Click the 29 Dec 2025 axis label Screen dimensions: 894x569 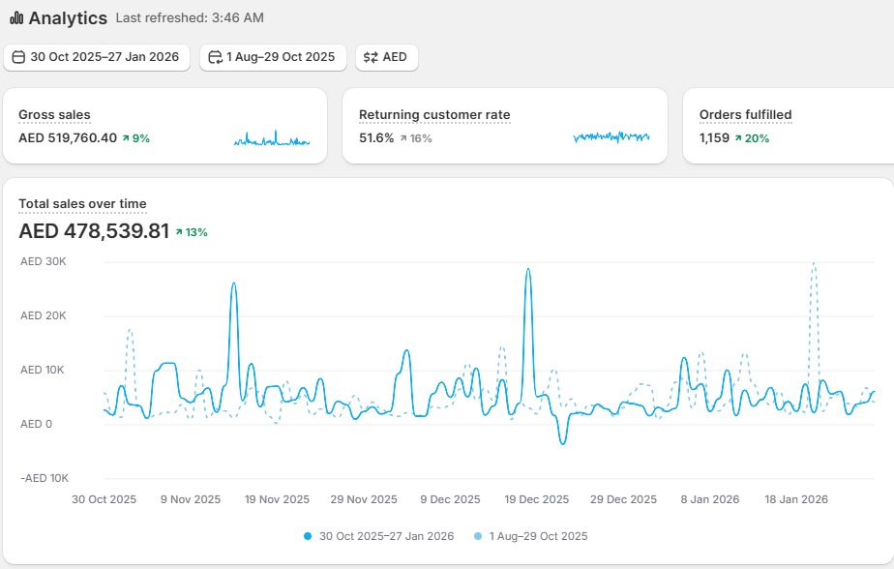(623, 499)
